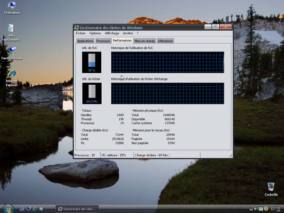The width and height of the screenshot is (284, 213).
Task: Click status bar text Processus : 19
Action: click(x=85, y=155)
